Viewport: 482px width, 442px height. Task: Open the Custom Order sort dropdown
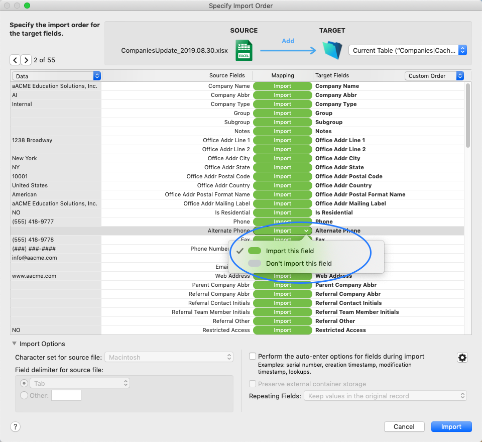point(434,76)
